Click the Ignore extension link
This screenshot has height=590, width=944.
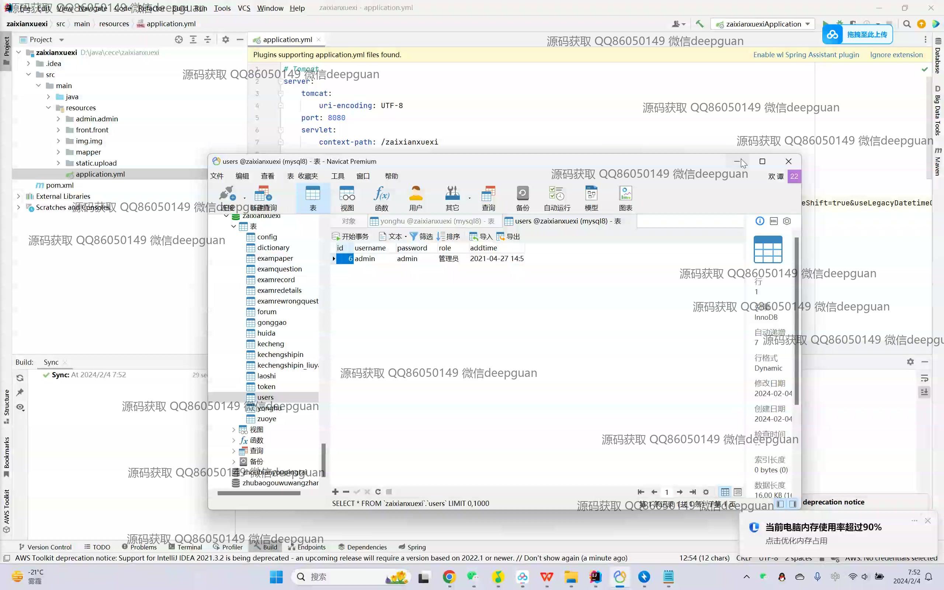[x=896, y=55]
